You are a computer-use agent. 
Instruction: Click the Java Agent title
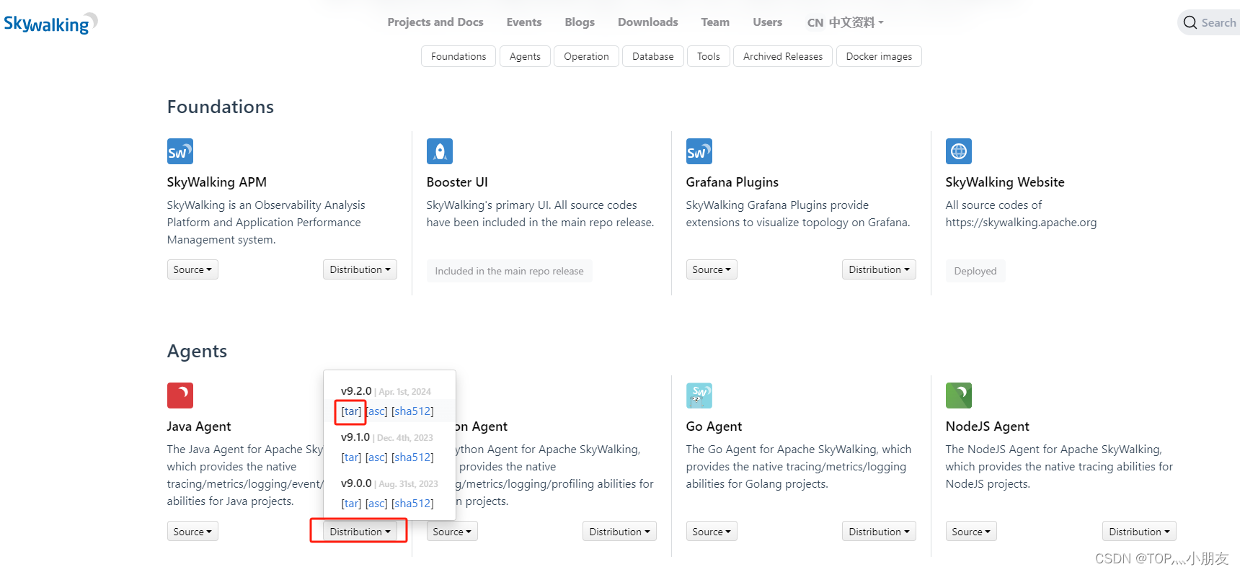(x=199, y=426)
